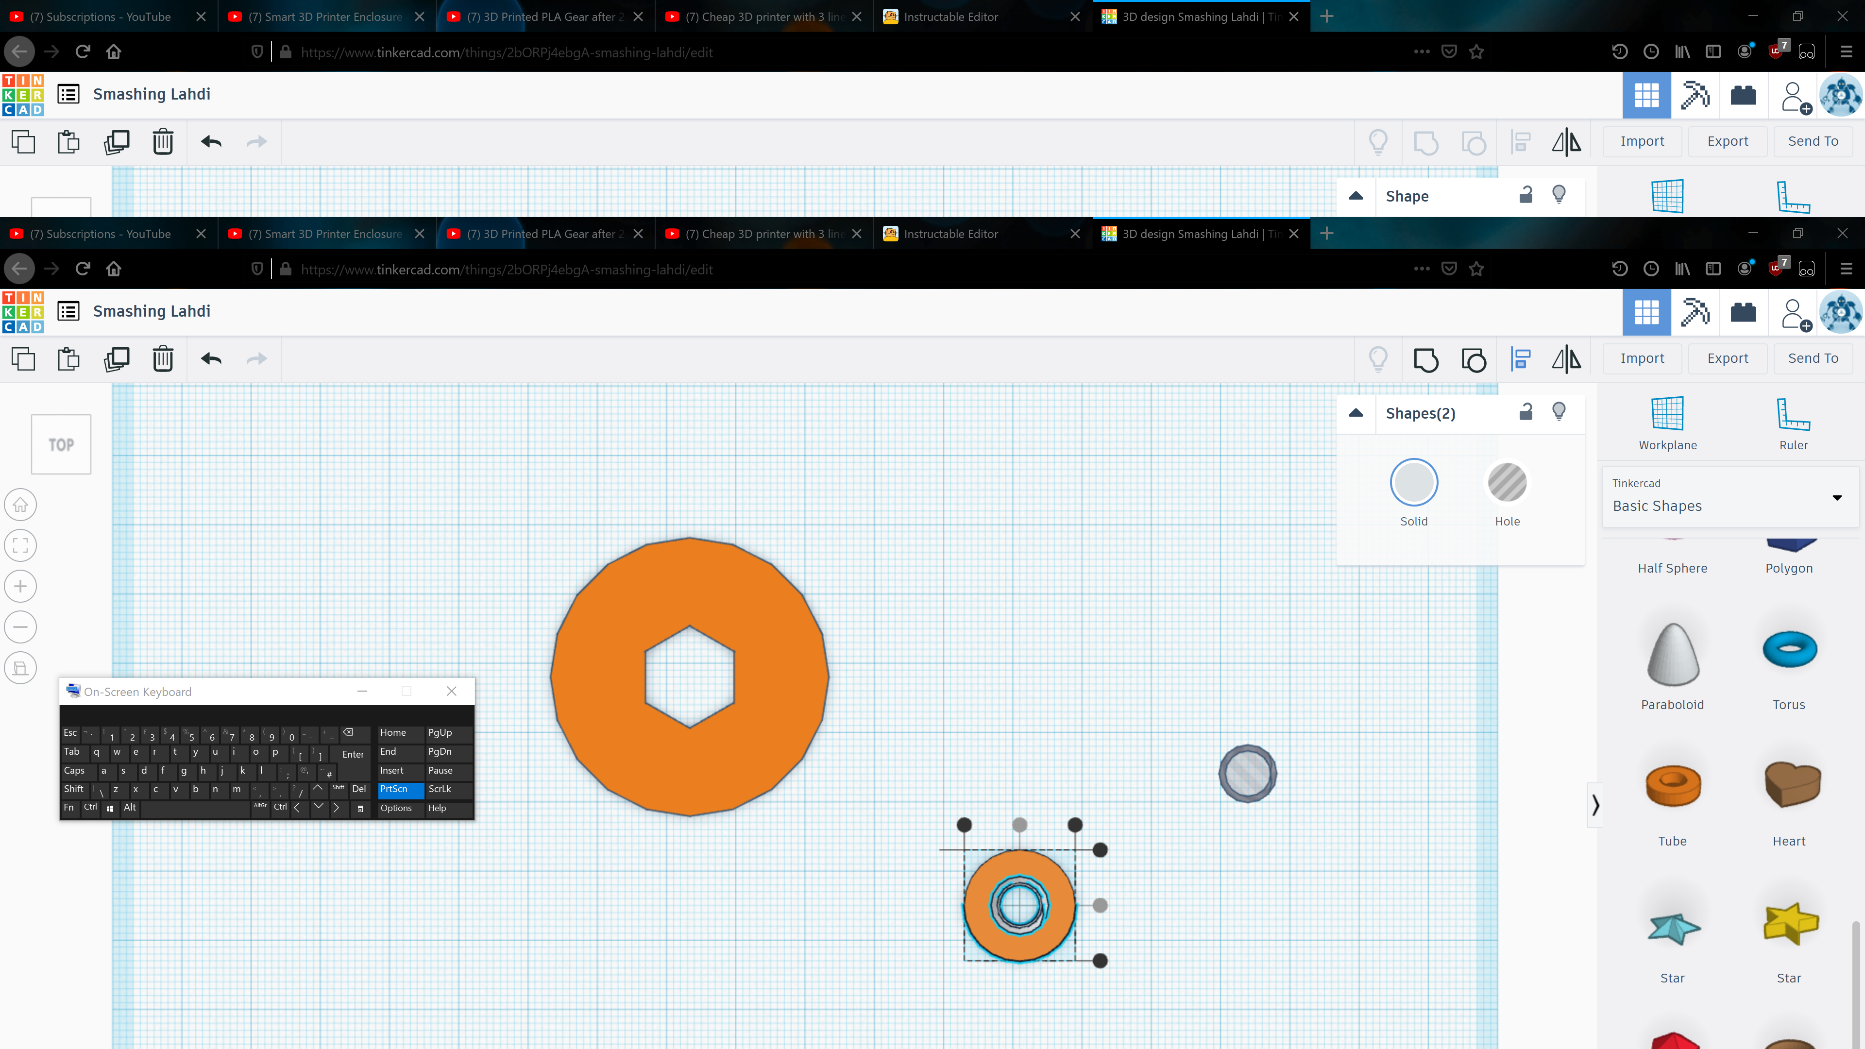This screenshot has height=1049, width=1865.
Task: Switch selection to Hole
Action: tap(1507, 483)
